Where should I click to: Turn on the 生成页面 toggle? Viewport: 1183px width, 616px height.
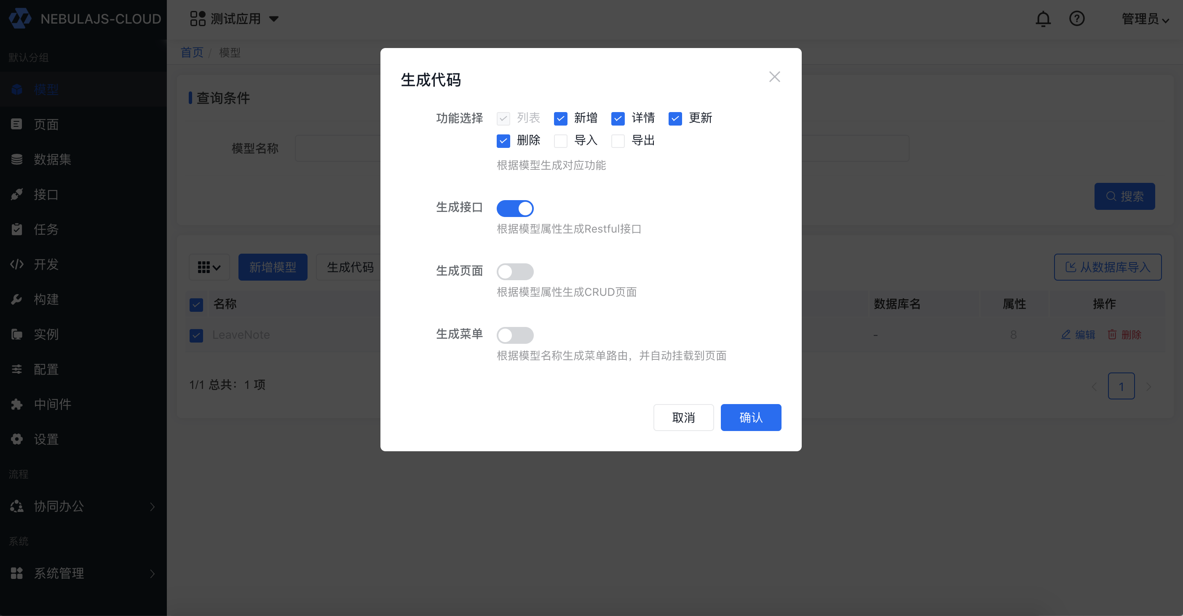tap(515, 271)
